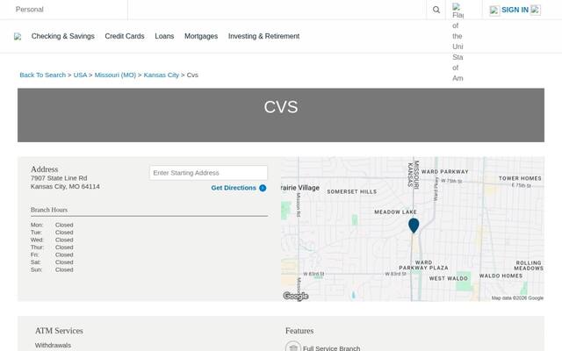Click the WEST WALDO map label
This screenshot has height=351, width=562.
tap(448, 278)
